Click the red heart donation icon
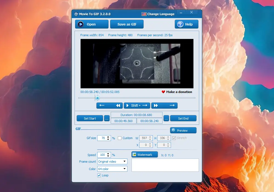Screen dimensions: 274x192 tap(163, 92)
